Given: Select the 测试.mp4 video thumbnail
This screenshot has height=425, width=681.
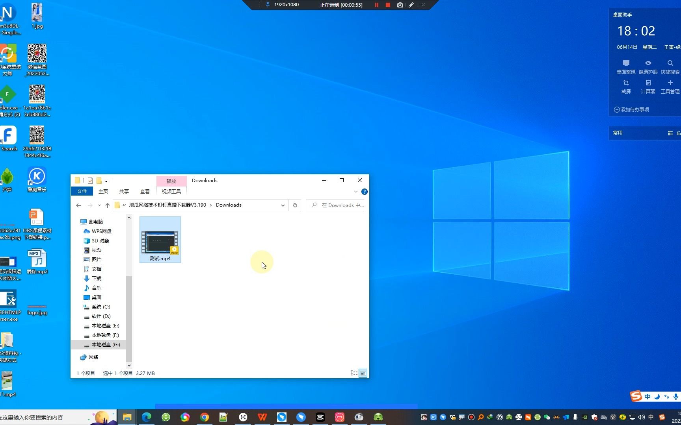Looking at the screenshot, I should click(x=160, y=240).
